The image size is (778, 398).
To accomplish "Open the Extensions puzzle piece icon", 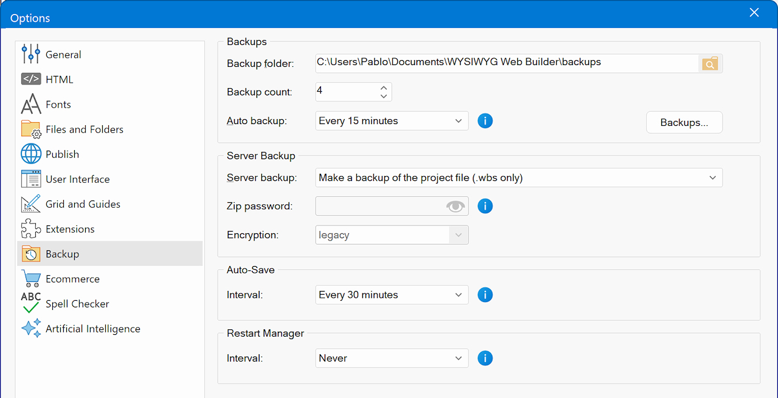I will [31, 229].
